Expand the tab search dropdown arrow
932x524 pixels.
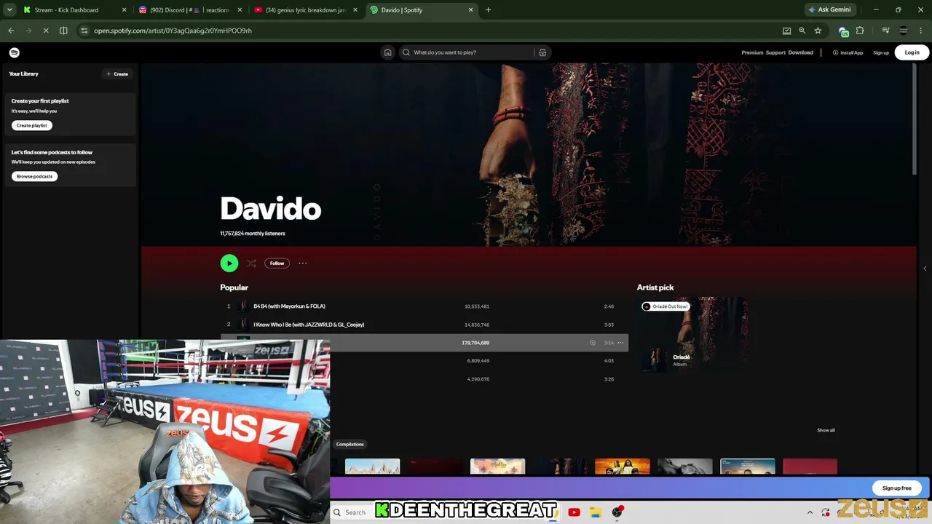coord(9,9)
